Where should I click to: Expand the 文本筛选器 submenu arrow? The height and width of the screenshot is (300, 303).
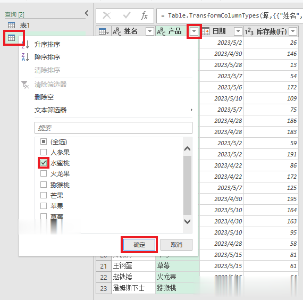click(191, 110)
